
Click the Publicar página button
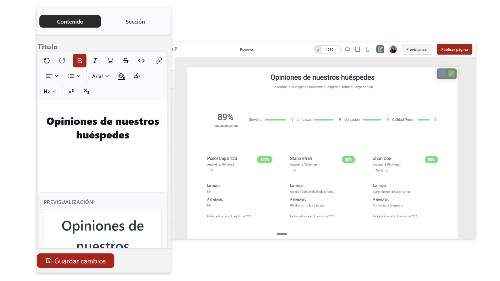454,49
